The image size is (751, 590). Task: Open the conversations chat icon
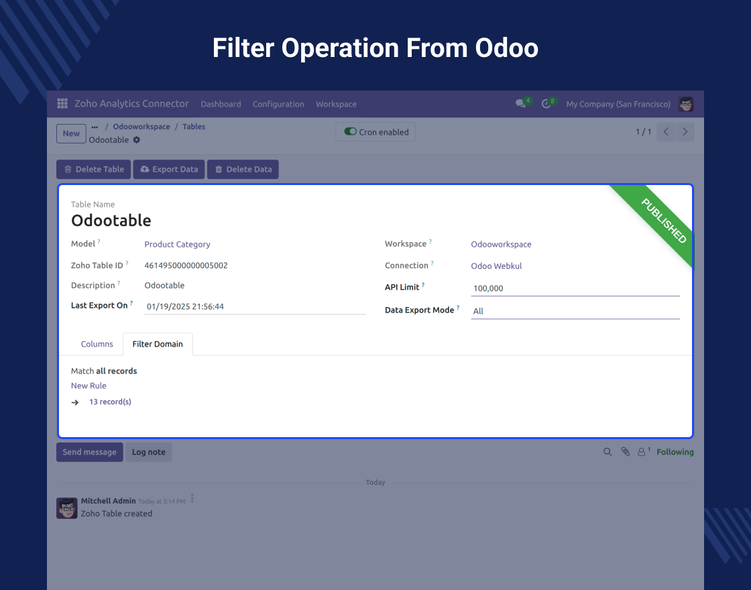520,103
